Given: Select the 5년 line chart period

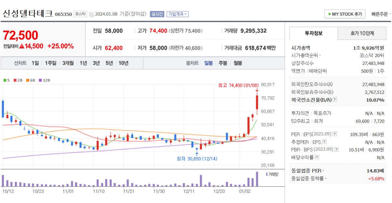Looking at the screenshot, I should 109,63.
